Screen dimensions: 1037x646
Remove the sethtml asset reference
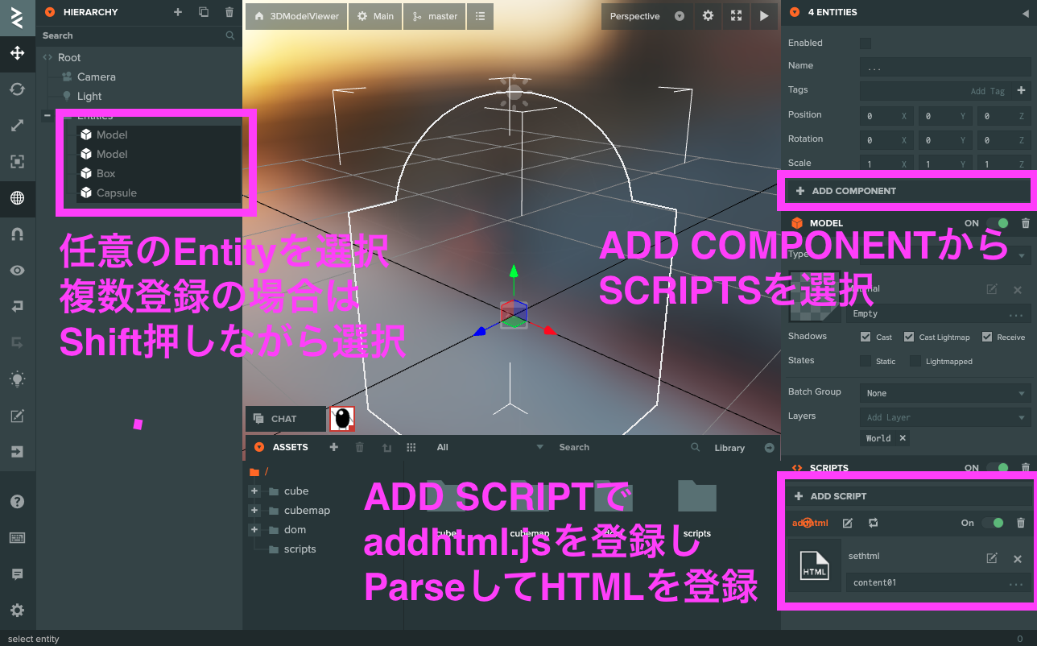(x=1018, y=558)
